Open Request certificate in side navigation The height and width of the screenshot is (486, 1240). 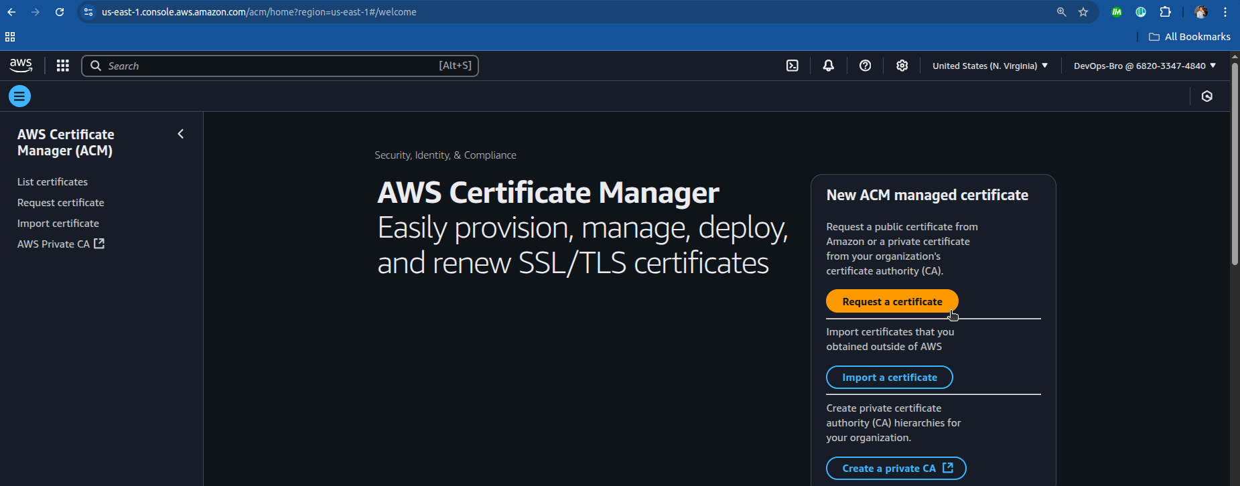point(61,203)
